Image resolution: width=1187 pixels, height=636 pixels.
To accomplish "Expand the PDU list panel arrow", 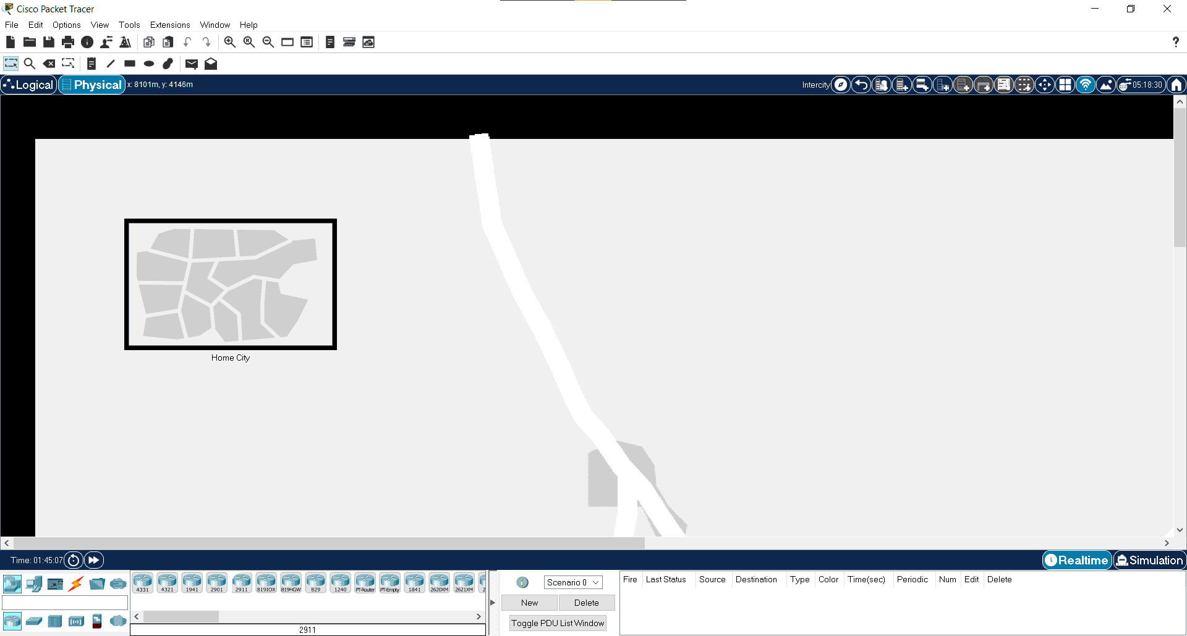I will (493, 603).
